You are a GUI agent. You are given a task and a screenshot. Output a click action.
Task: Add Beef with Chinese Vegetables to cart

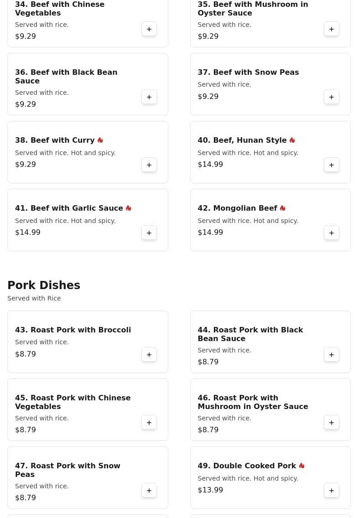click(x=149, y=29)
